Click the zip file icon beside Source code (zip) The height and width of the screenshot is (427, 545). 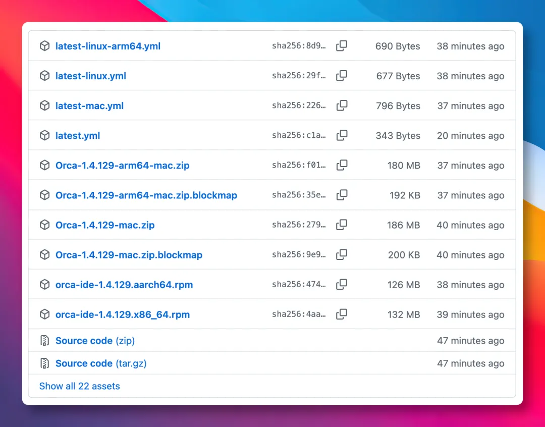click(x=44, y=341)
